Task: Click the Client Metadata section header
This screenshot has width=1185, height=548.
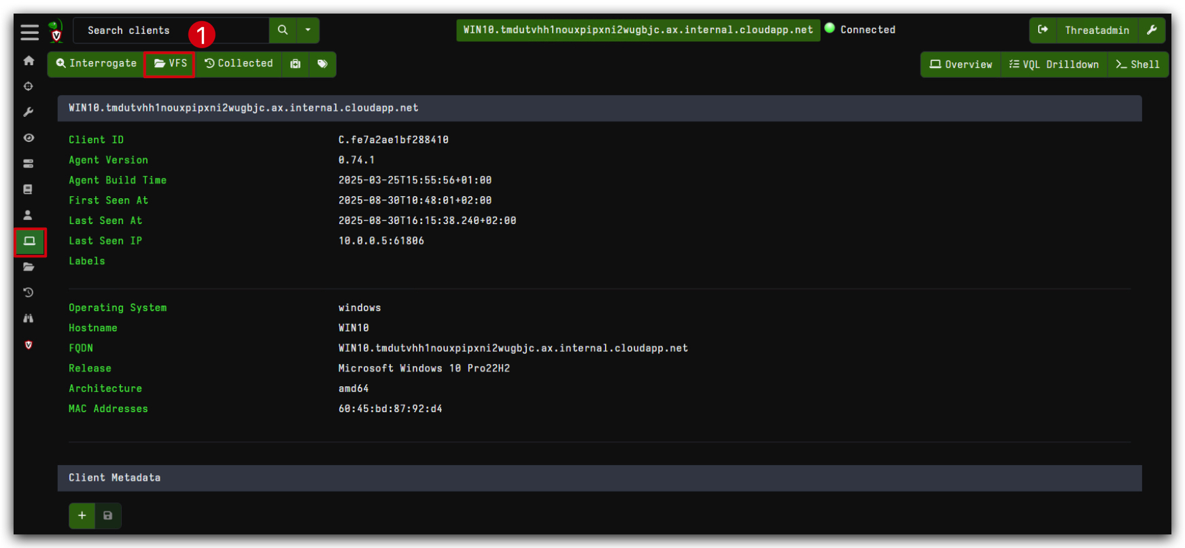Action: [x=600, y=478]
